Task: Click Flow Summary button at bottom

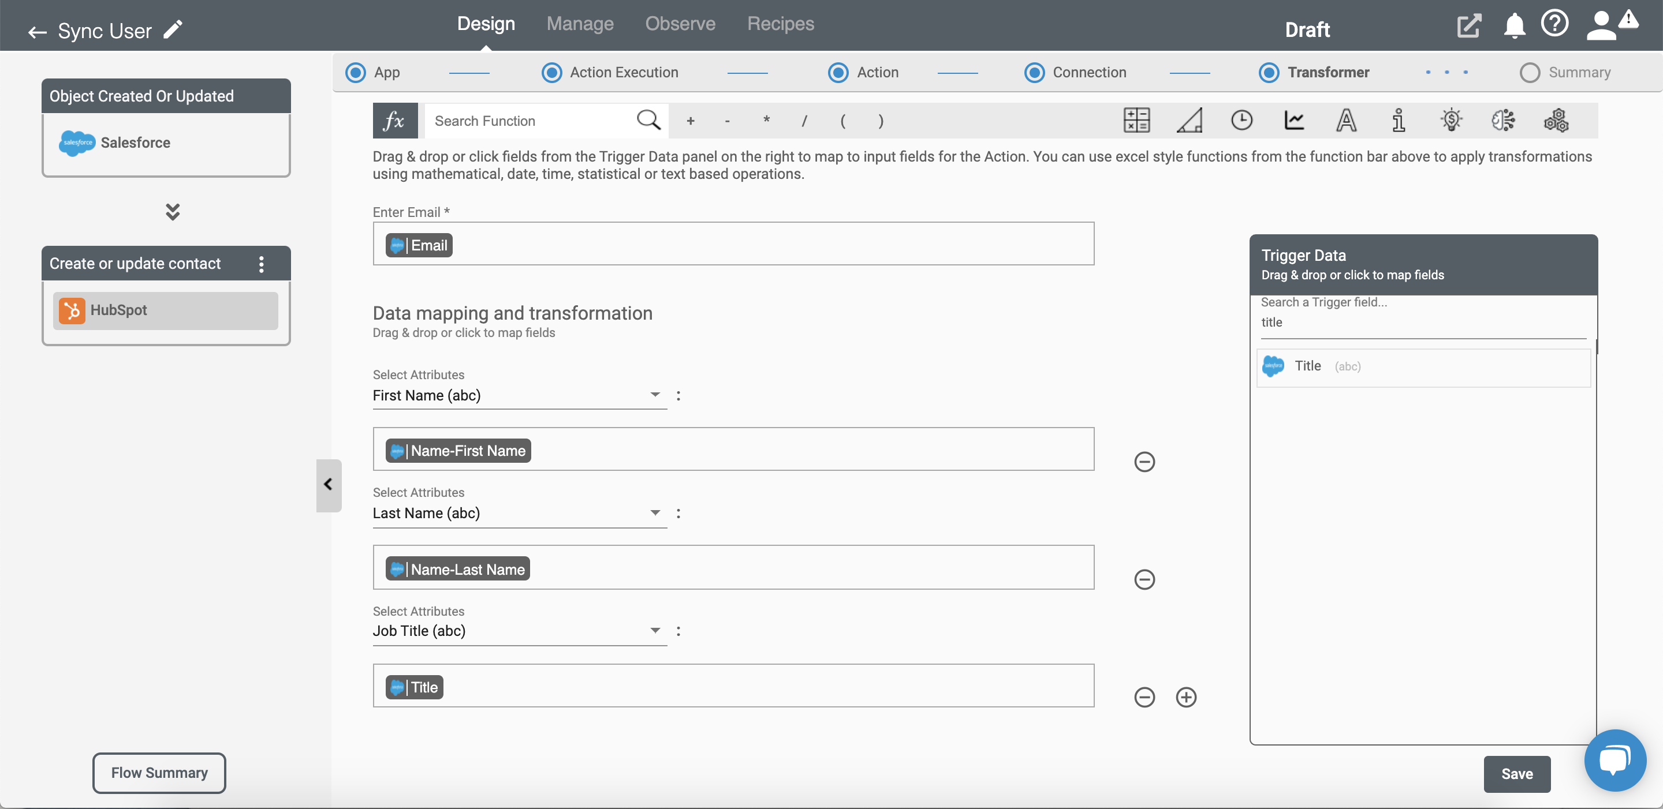Action: (x=159, y=772)
